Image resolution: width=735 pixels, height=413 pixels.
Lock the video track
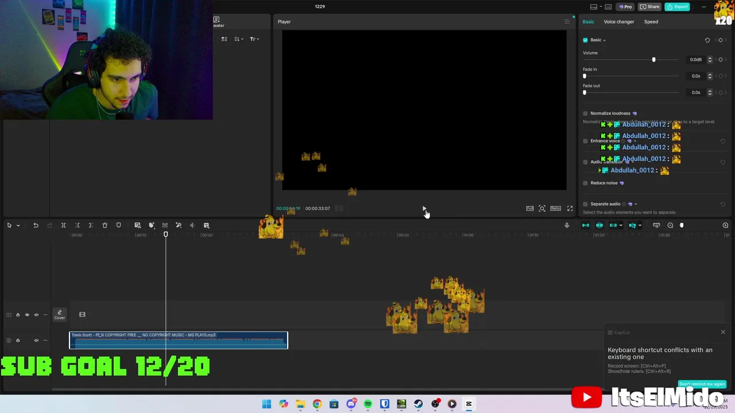18,315
